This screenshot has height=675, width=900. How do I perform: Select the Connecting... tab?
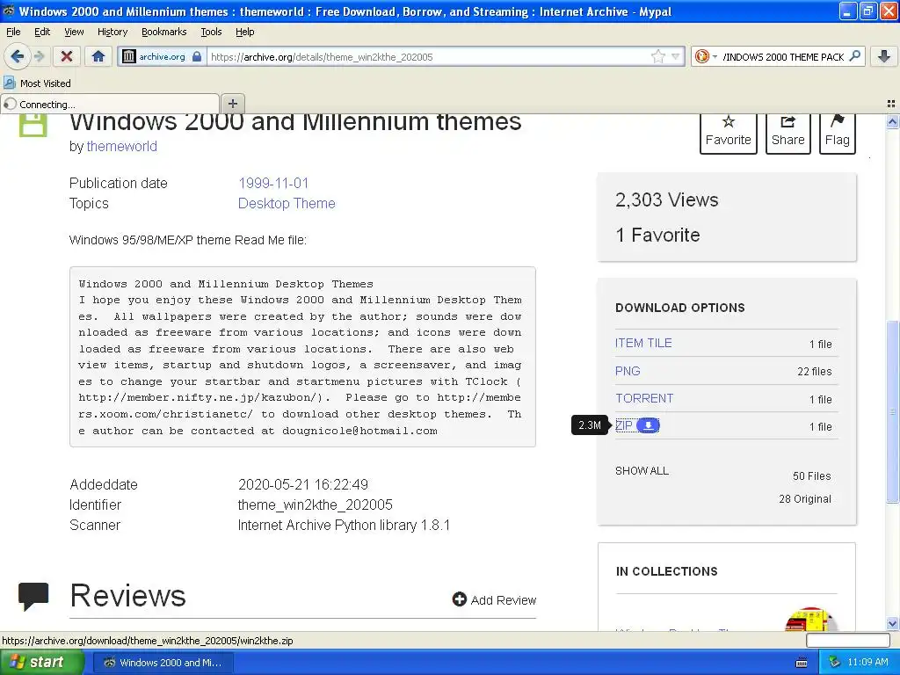click(x=110, y=104)
